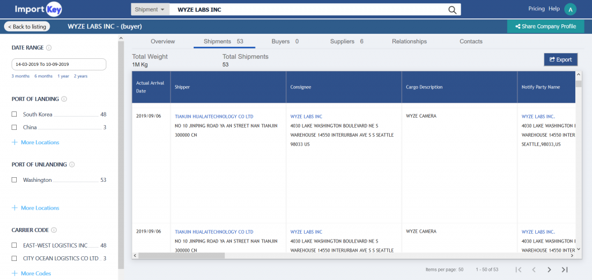Open first row Tianjin Hualaitechnology shipper link
The width and height of the screenshot is (592, 280).
214,117
